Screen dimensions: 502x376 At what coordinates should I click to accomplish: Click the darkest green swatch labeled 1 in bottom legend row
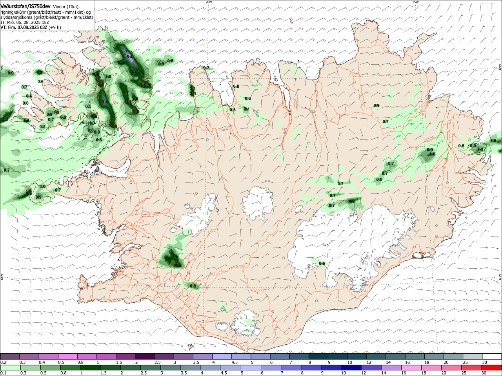(x=91, y=367)
